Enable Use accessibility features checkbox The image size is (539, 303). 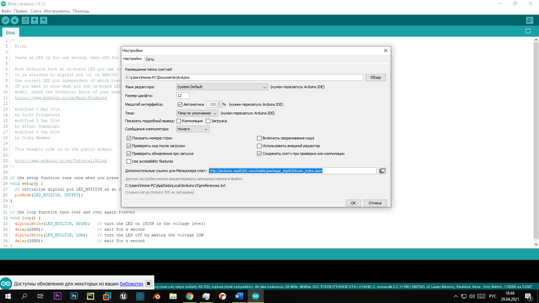point(129,161)
